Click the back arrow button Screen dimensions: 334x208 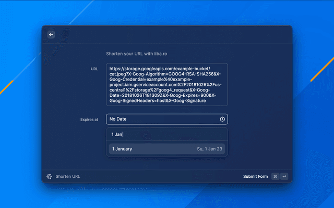(x=51, y=34)
